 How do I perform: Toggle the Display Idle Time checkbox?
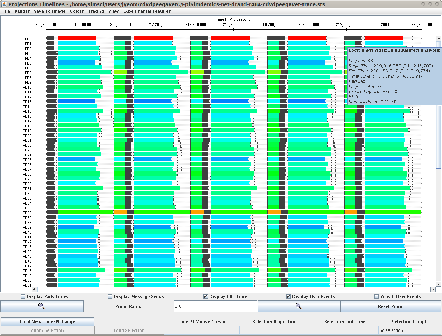tap(206, 297)
